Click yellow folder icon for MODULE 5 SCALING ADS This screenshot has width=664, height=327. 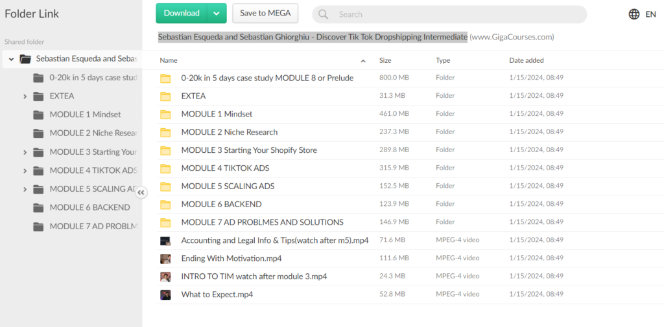[165, 186]
